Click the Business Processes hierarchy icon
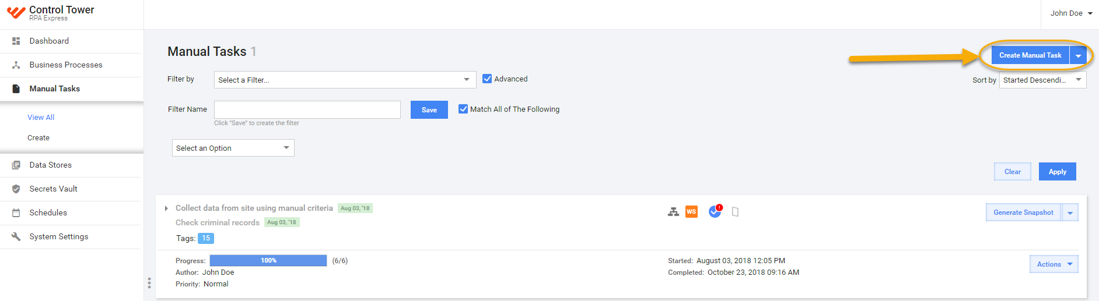 (16, 65)
